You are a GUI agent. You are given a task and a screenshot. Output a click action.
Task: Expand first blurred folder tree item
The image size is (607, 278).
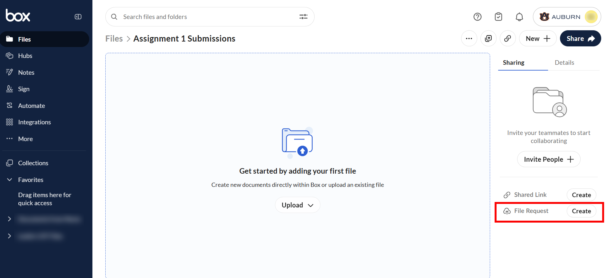(x=9, y=219)
